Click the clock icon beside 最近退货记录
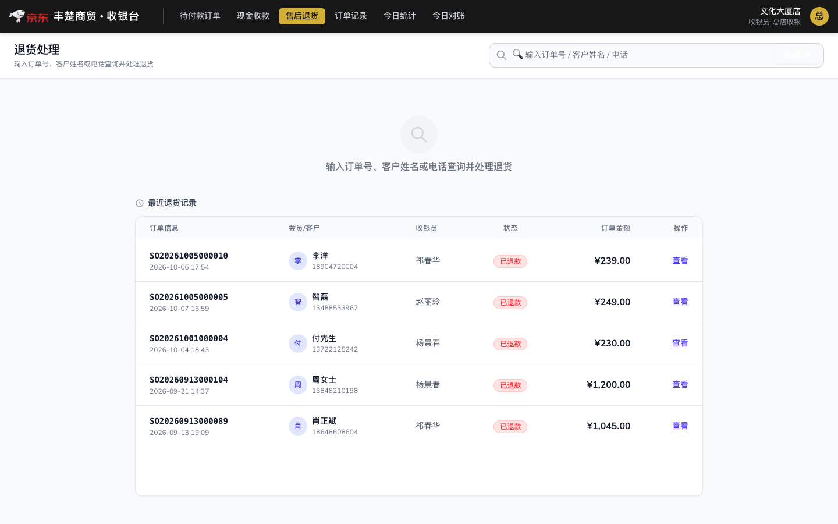Viewport: 838px width, 524px height. [x=140, y=203]
